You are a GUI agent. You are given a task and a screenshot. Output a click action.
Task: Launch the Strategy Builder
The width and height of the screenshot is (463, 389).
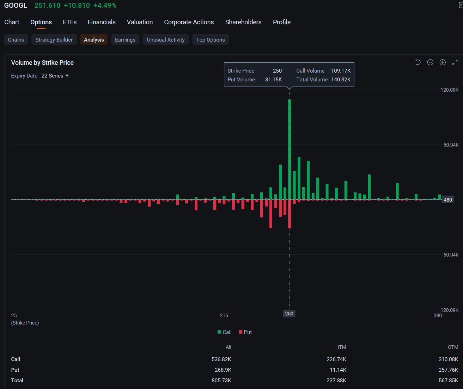click(x=54, y=39)
